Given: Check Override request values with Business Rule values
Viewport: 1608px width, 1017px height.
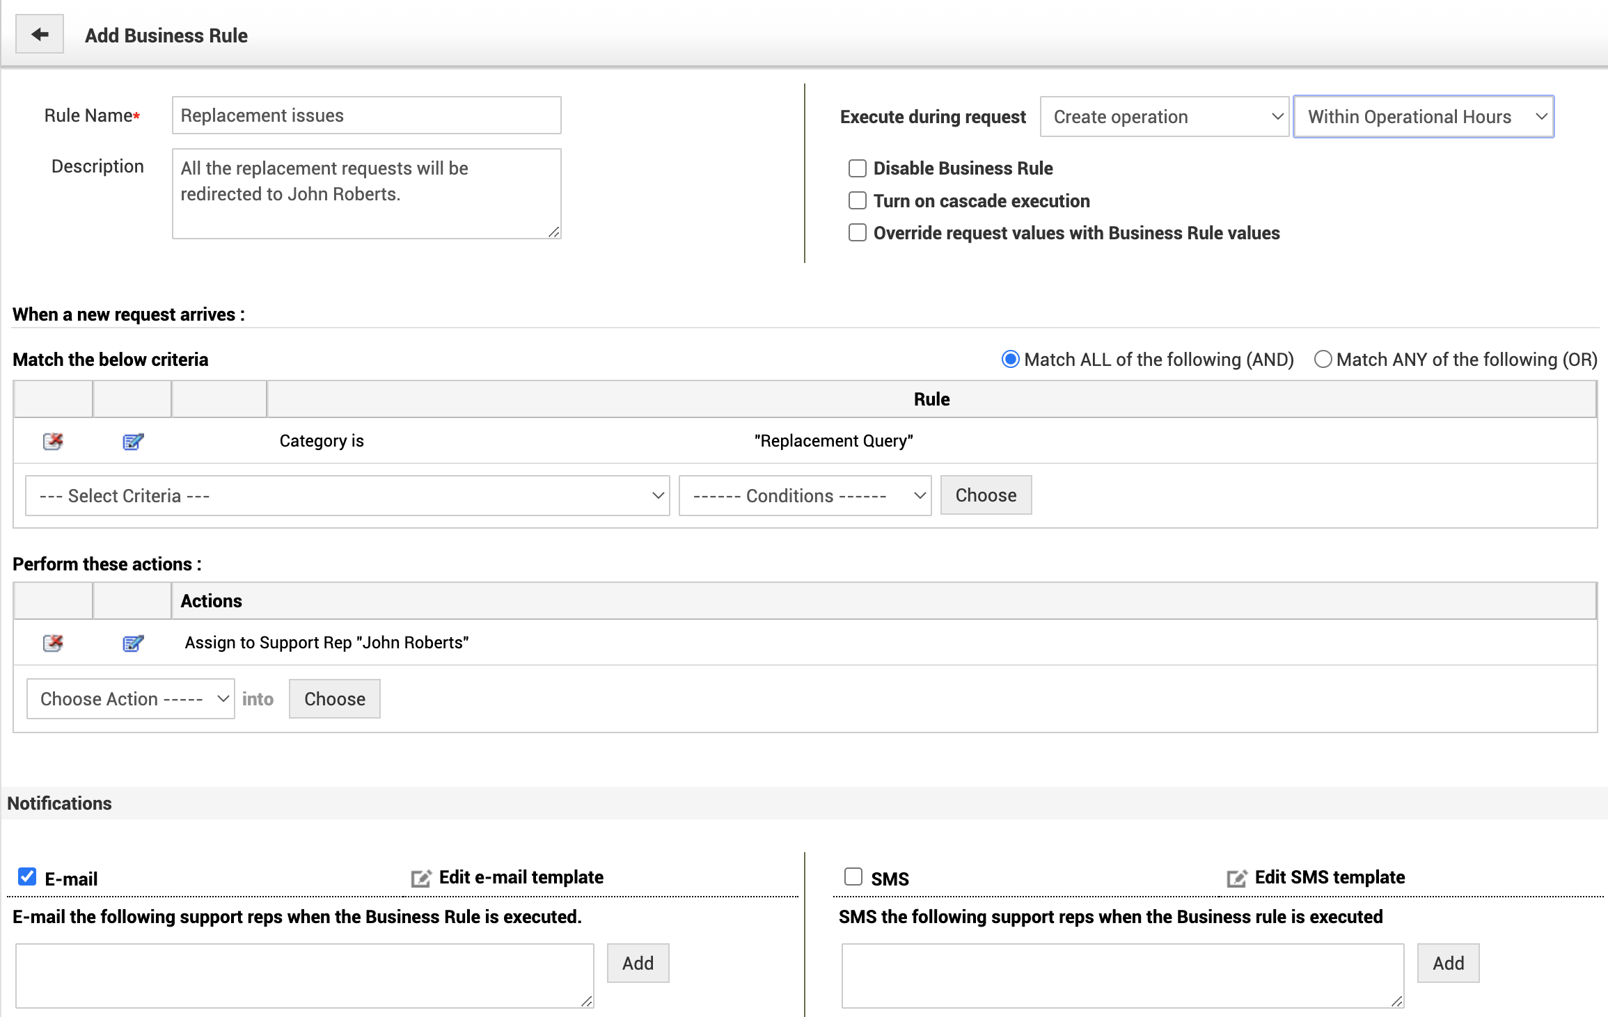Looking at the screenshot, I should click(x=858, y=233).
